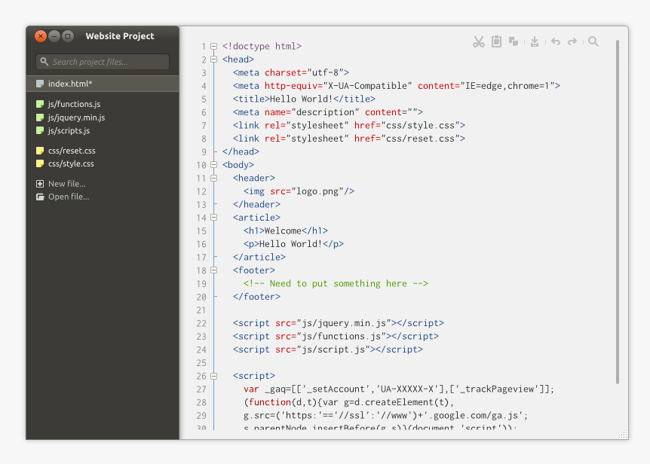This screenshot has width=650, height=464.
Task: Open css/reset.css from the sidebar
Action: (72, 151)
